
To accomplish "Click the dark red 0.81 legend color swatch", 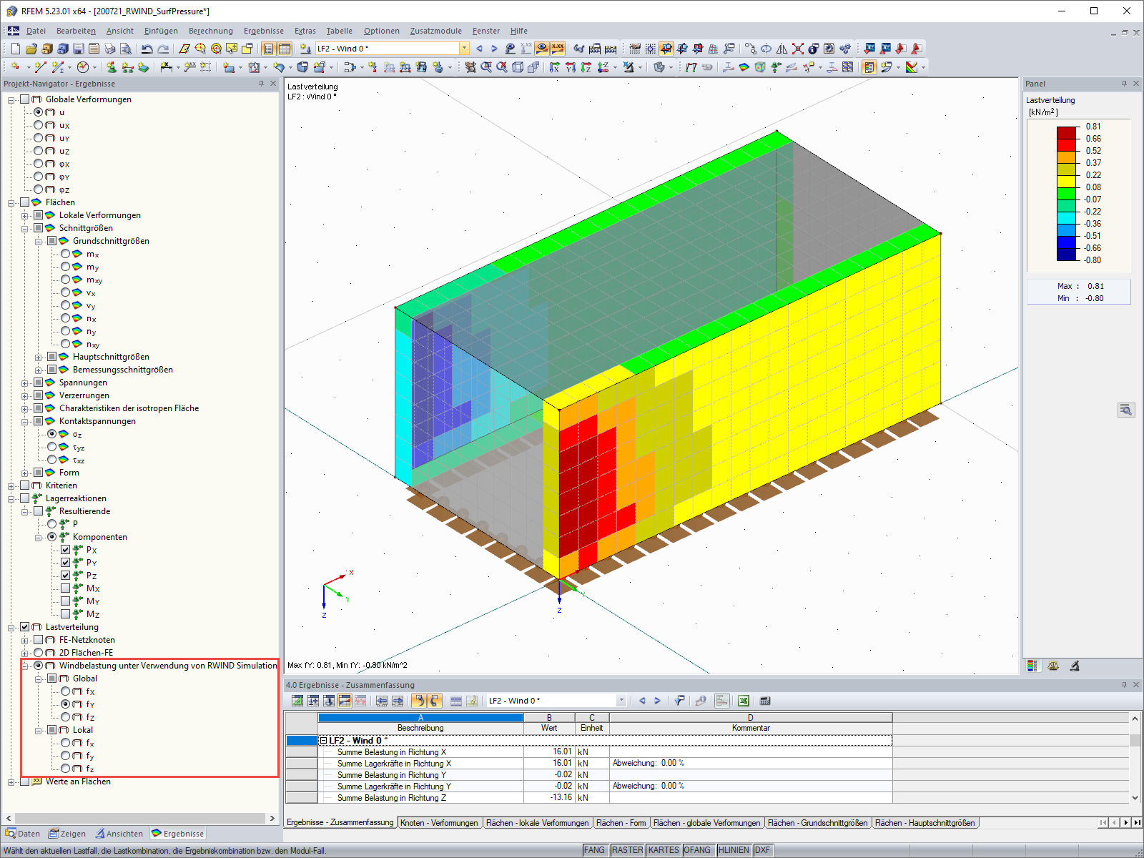I will pos(1067,133).
